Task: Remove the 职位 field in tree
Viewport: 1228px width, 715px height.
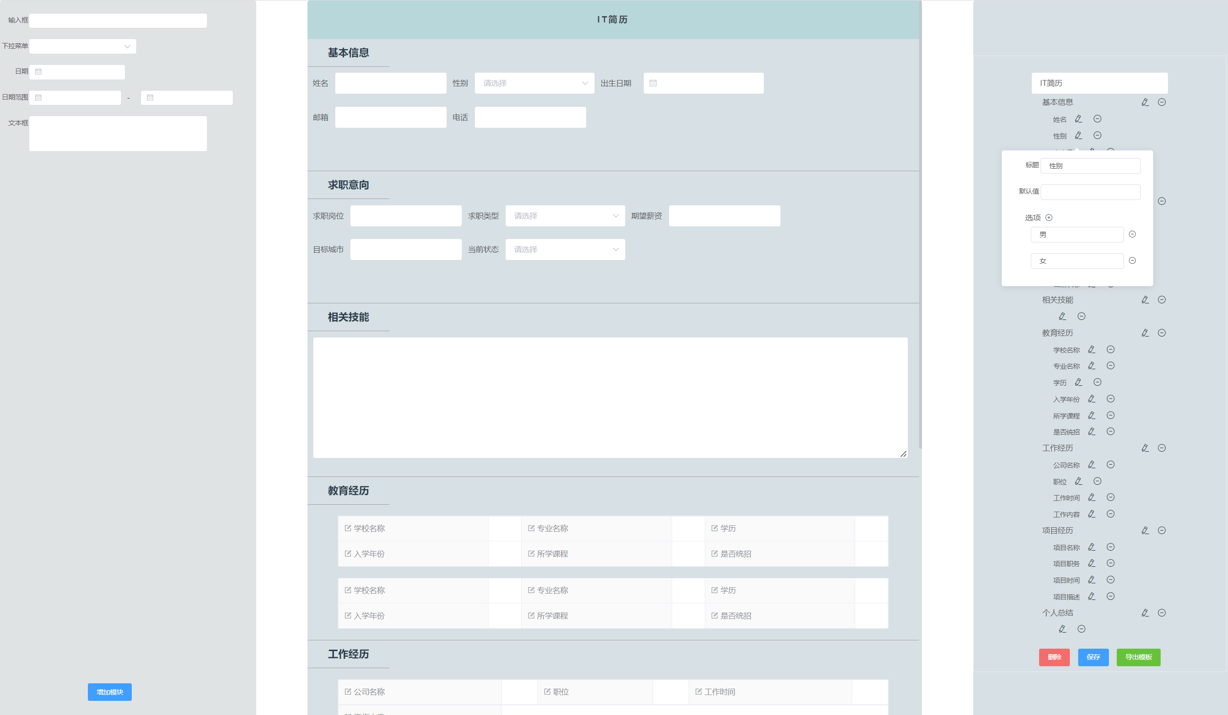Action: click(x=1097, y=481)
